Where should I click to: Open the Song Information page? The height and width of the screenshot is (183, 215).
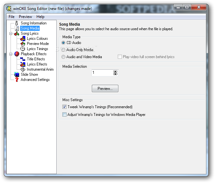[x=34, y=23]
